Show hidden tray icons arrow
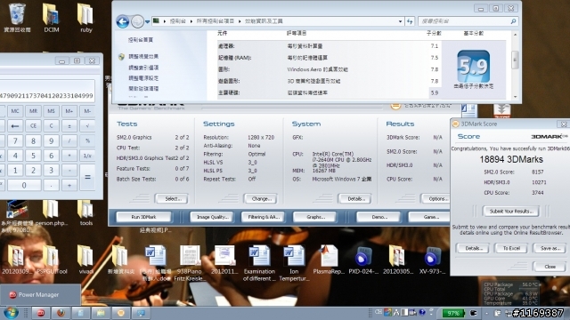570x320 pixels. (x=486, y=313)
